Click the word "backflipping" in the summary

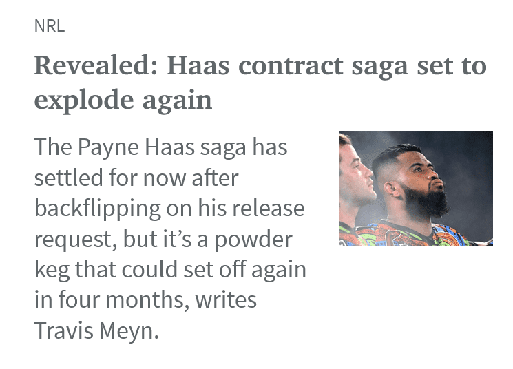coord(98,209)
